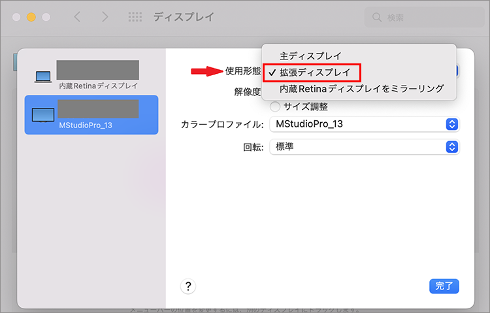The image size is (490, 313).
Task: Click the 完了 button
Action: 444,286
